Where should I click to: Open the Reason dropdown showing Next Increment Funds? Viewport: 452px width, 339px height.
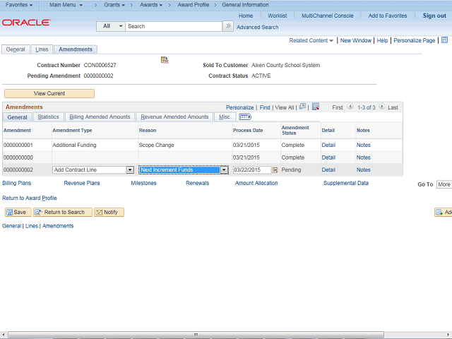click(224, 169)
